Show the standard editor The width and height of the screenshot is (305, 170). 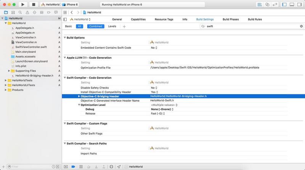point(260,5)
